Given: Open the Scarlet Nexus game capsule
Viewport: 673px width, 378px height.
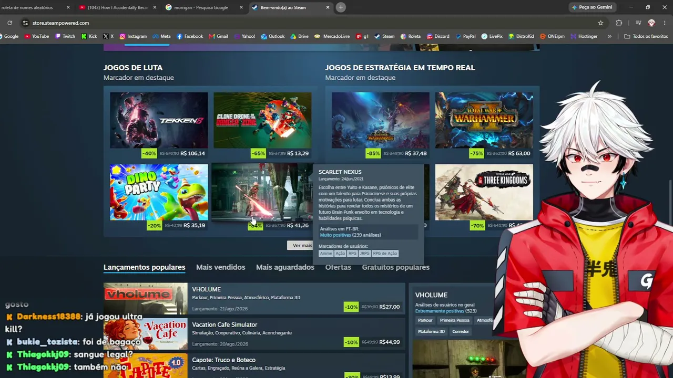Looking at the screenshot, I should point(262,192).
